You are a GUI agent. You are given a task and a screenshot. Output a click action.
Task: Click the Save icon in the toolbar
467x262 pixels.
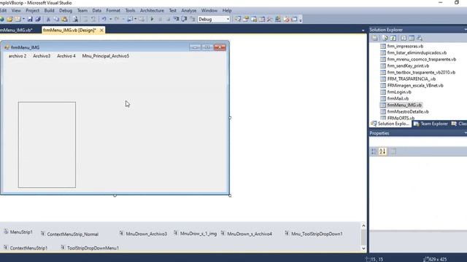(x=30, y=20)
